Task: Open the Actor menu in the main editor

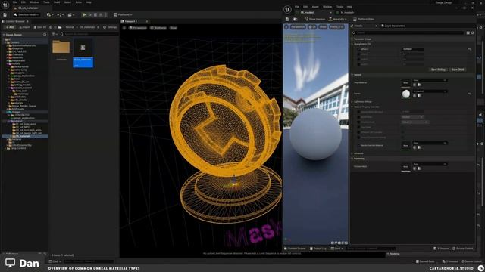Action: (79, 2)
